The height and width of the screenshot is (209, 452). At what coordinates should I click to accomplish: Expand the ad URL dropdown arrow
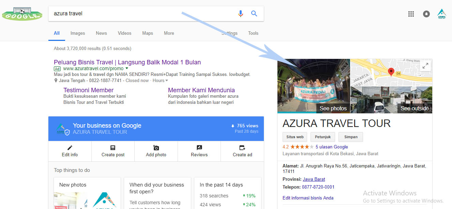coord(127,68)
